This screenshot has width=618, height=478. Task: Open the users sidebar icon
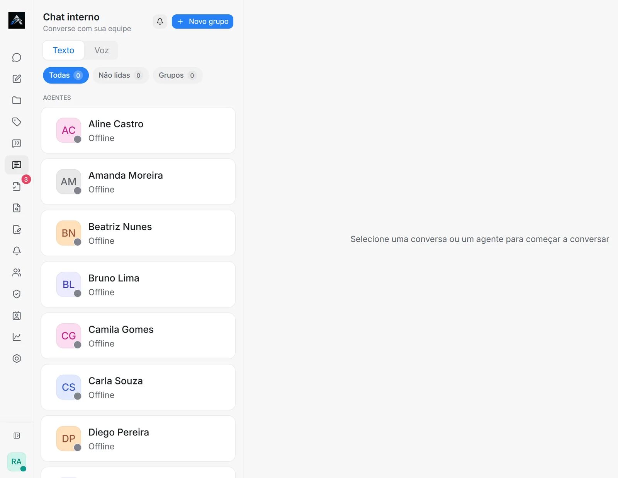pos(17,273)
